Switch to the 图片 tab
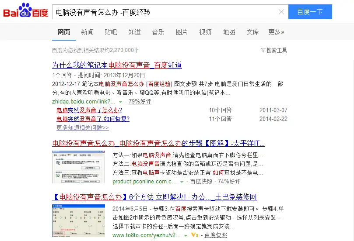Screen dimensions: 354x241 182,32
